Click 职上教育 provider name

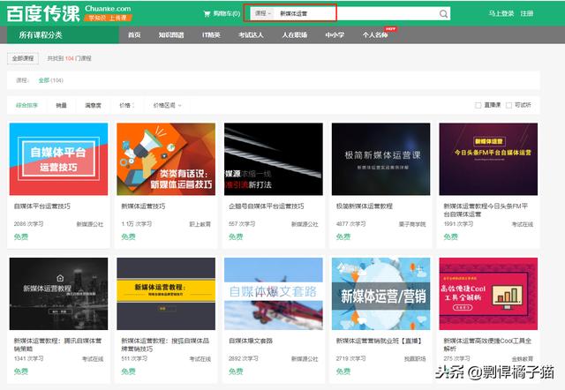point(200,224)
